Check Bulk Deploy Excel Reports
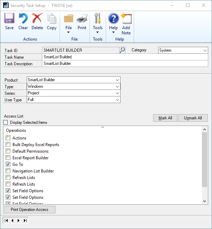Screen dimensions: 212x229 8,144
